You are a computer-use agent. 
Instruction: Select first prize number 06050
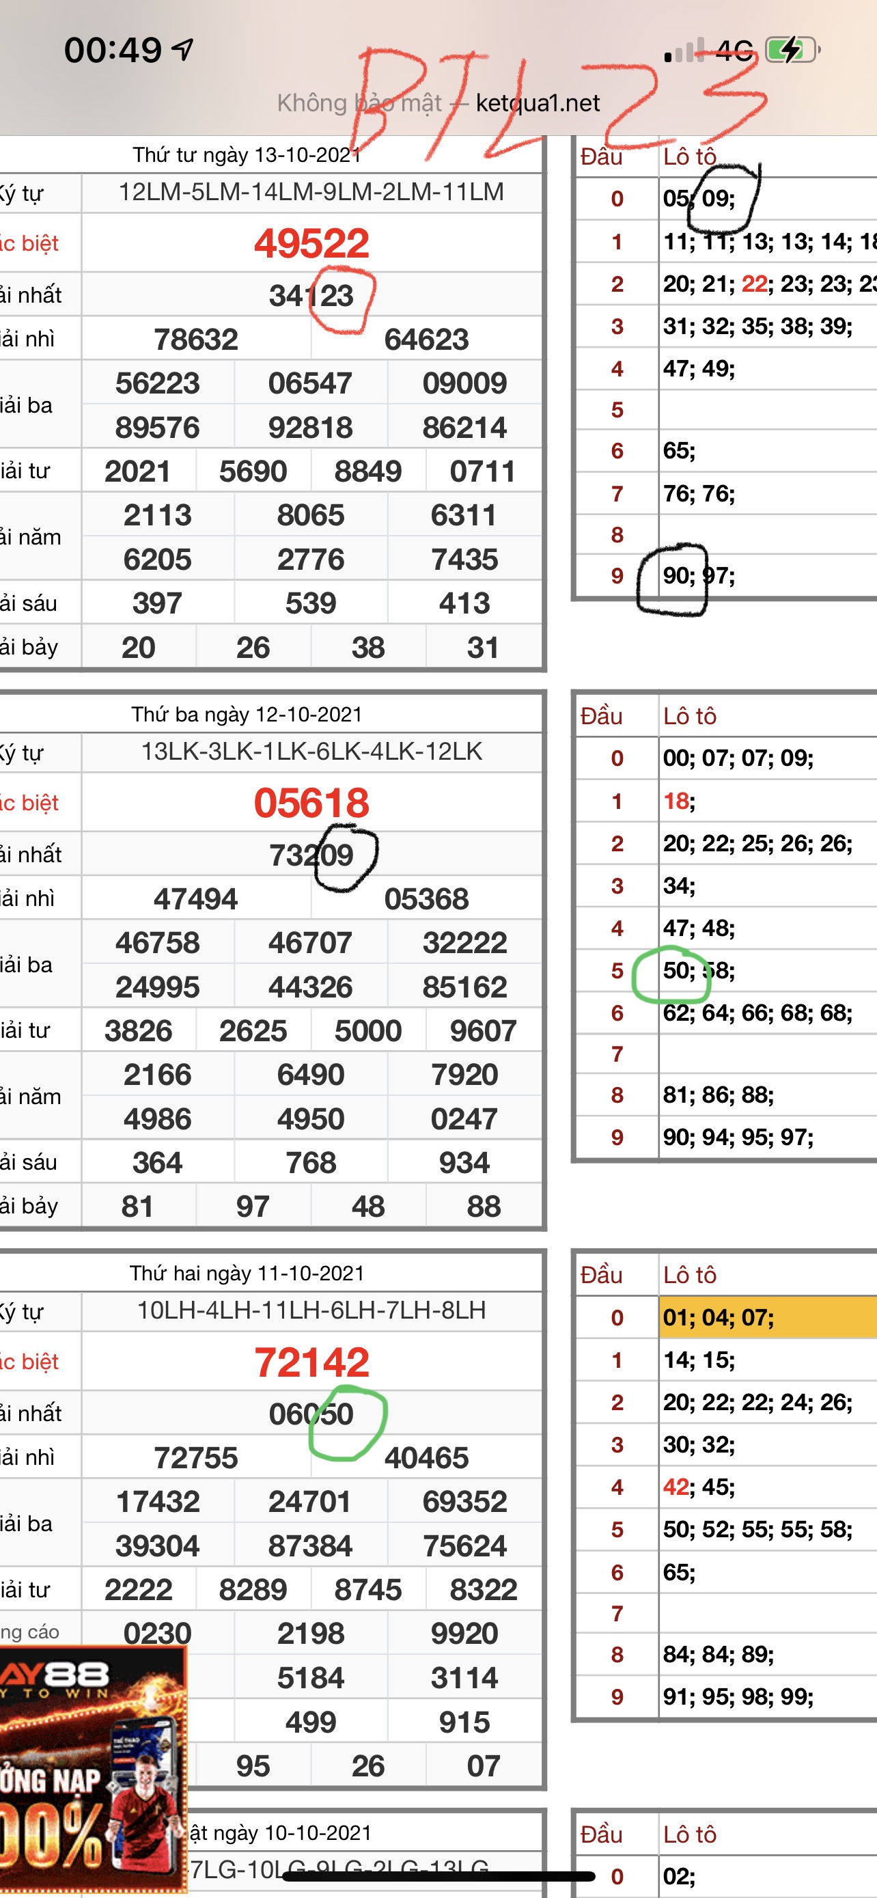point(311,1414)
